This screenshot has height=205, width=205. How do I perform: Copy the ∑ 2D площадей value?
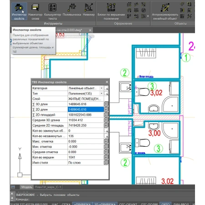(x=106, y=115)
